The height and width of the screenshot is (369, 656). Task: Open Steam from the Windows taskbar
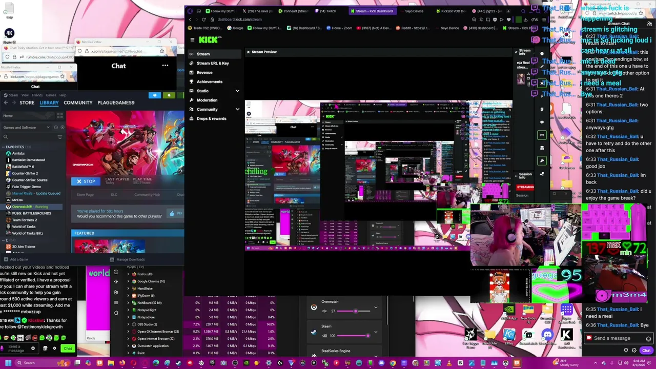click(178, 363)
